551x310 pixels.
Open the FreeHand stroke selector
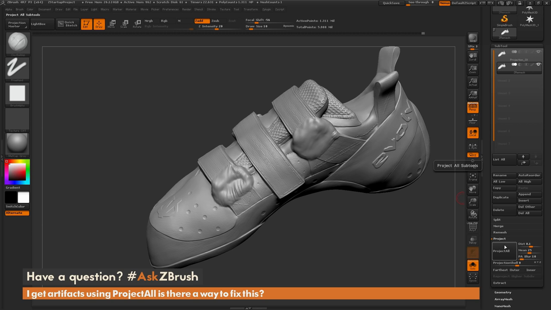click(x=18, y=69)
